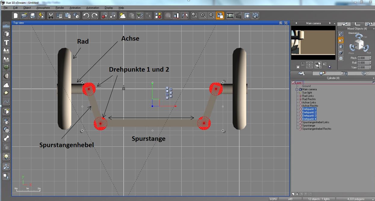Zoom out the viewport
Viewport: 375px width, 201px height.
point(212,16)
